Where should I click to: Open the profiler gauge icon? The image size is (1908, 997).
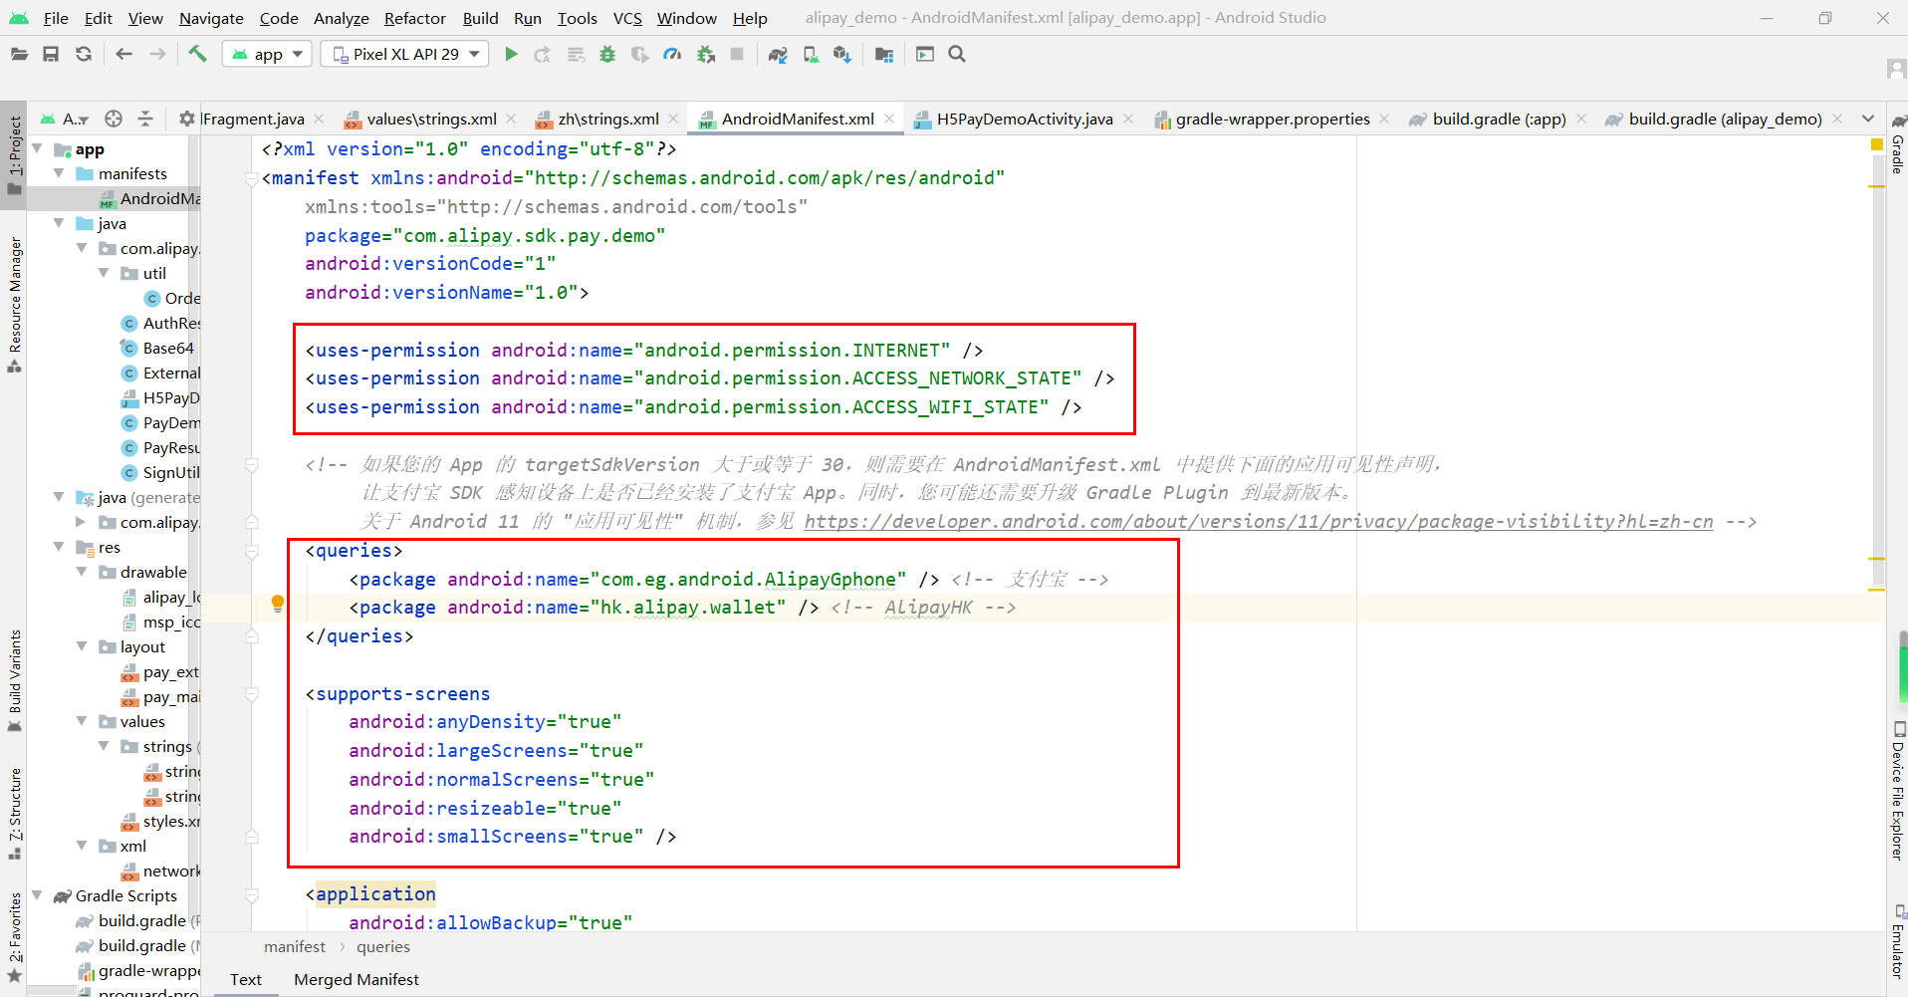(672, 55)
